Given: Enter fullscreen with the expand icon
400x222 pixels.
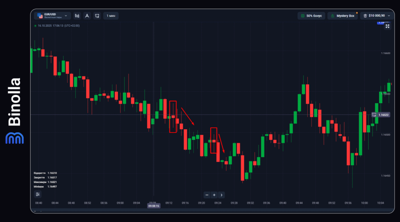Looking at the screenshot, I should pyautogui.click(x=387, y=26).
